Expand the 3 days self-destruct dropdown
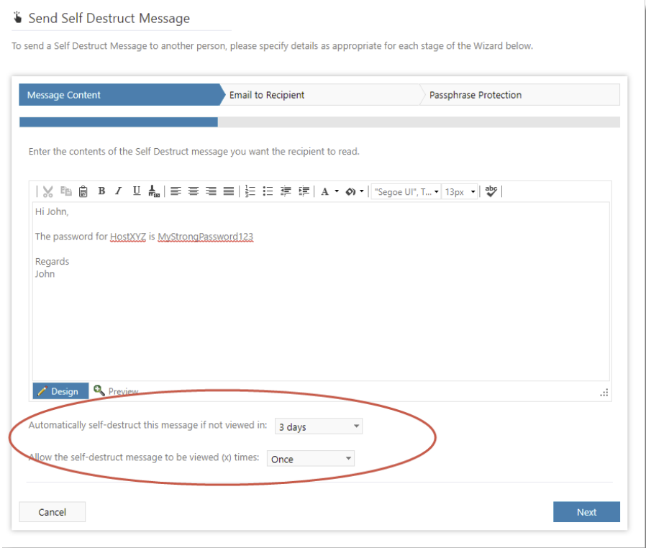The height and width of the screenshot is (548, 646). point(319,427)
